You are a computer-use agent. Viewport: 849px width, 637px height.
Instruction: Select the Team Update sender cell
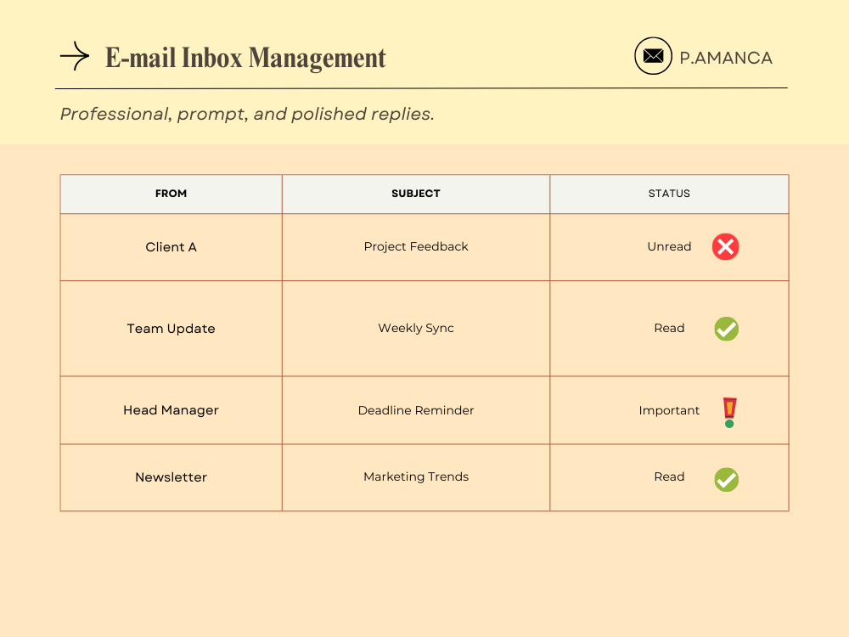[x=171, y=328]
